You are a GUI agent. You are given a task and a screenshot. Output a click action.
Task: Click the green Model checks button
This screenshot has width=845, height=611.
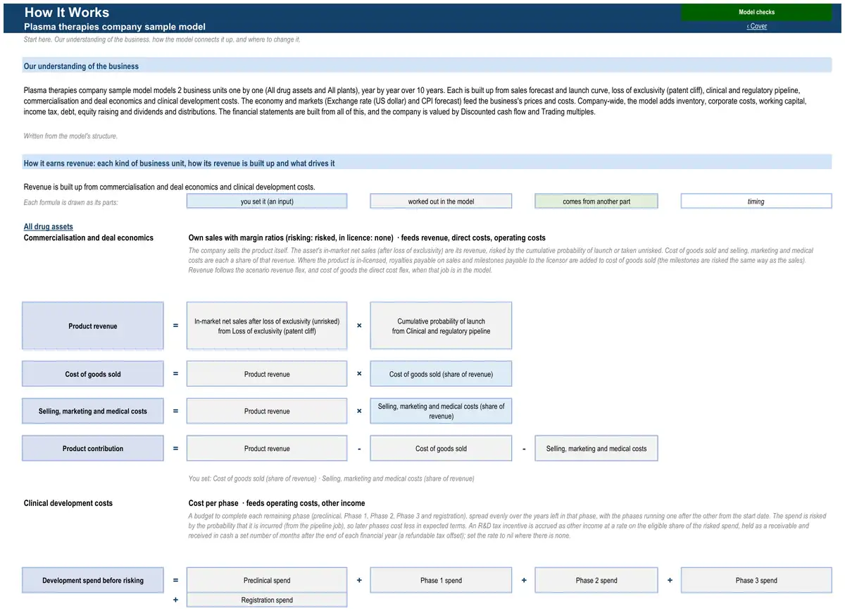click(x=756, y=12)
